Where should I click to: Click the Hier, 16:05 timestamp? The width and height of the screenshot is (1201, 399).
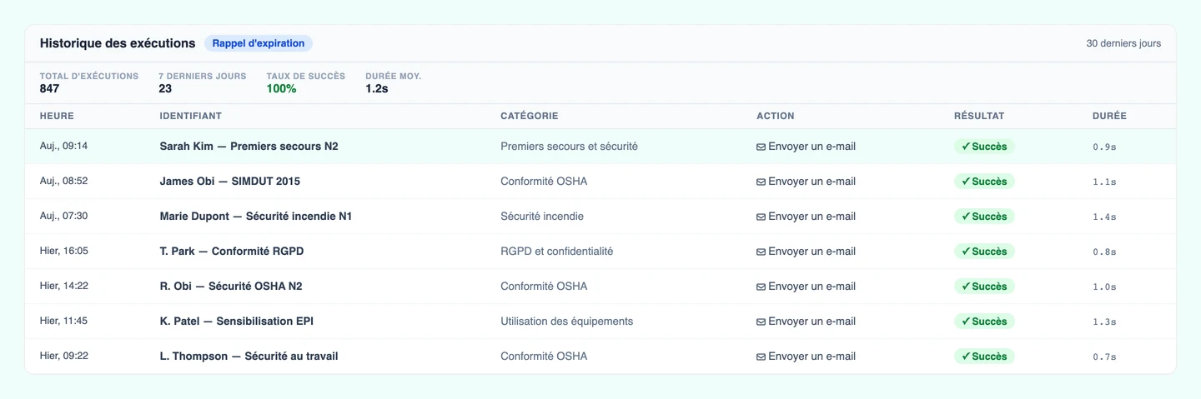tap(64, 252)
